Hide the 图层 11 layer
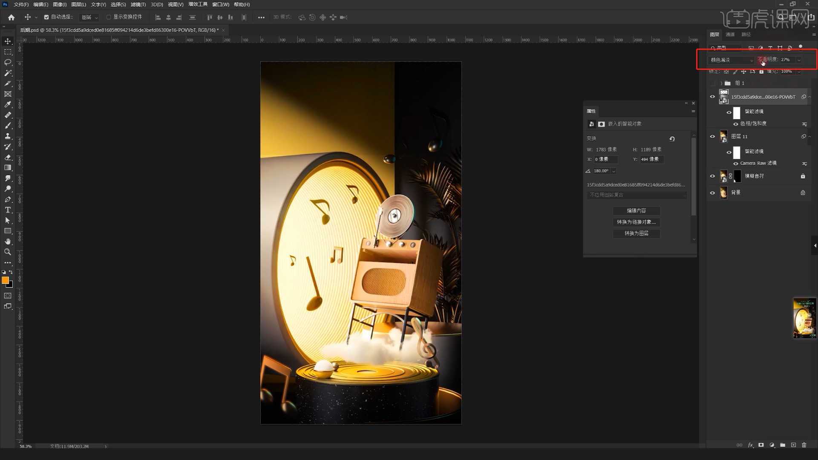818x460 pixels. (712, 137)
